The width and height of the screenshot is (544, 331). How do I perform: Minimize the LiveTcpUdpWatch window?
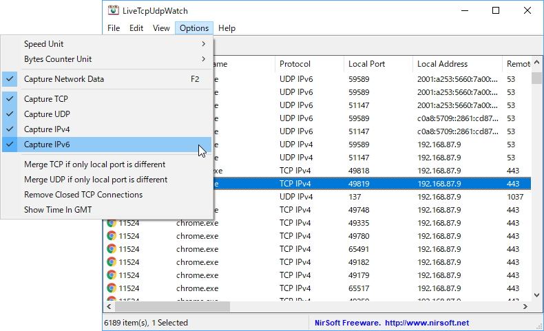465,10
